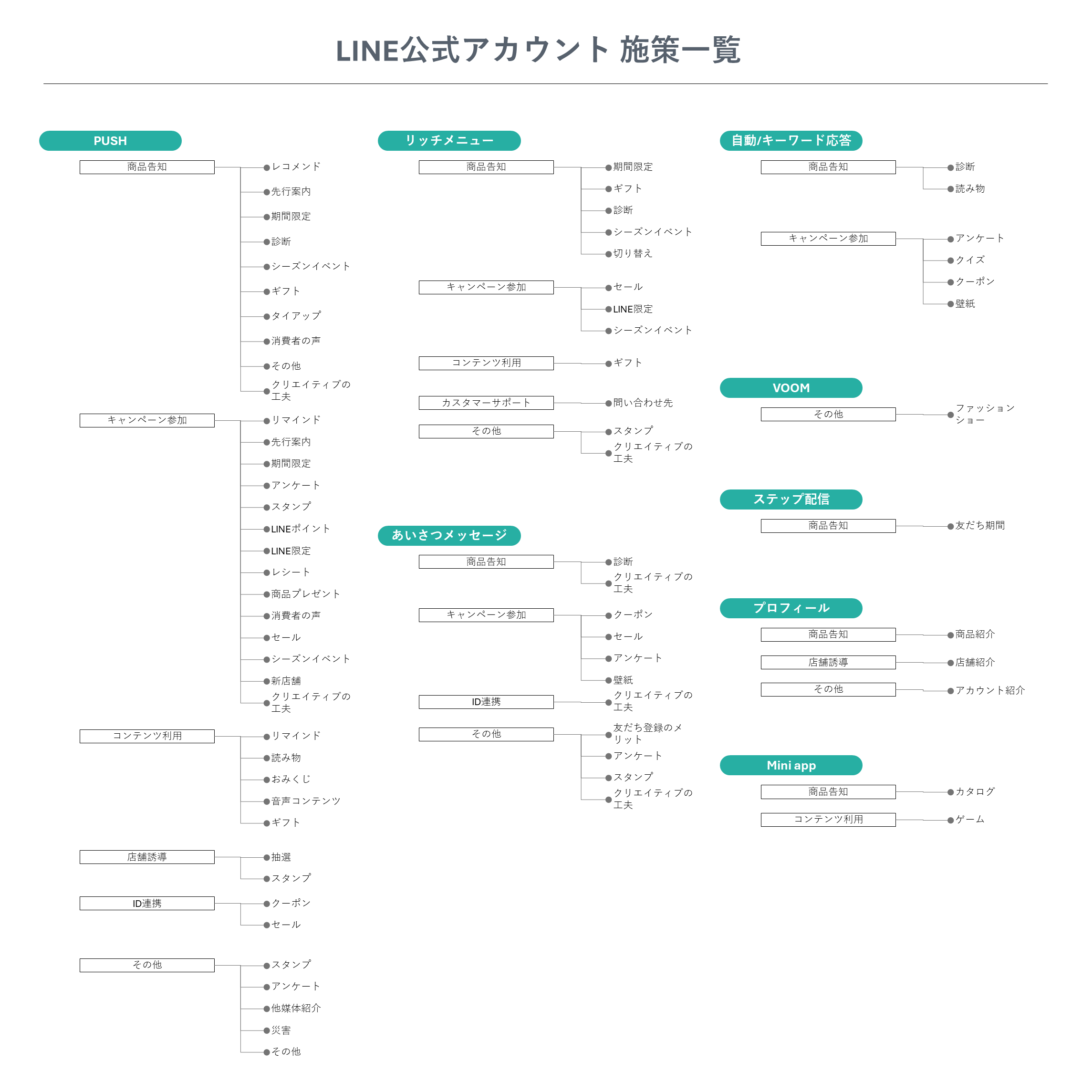Select the VOOM section header
The width and height of the screenshot is (1082, 1082).
coord(791,387)
